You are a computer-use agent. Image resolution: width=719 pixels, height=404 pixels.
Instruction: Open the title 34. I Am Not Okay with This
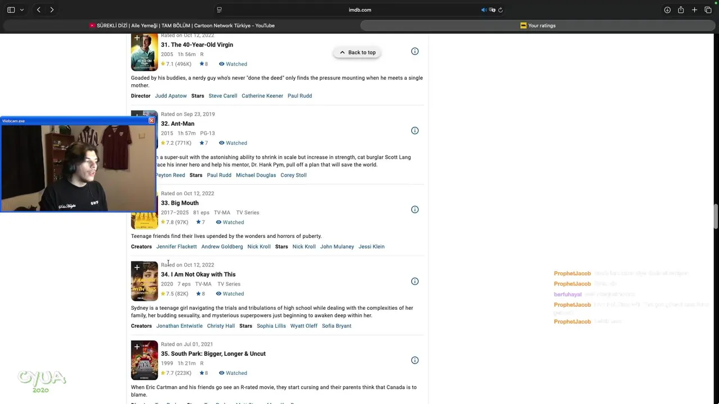coord(198,274)
